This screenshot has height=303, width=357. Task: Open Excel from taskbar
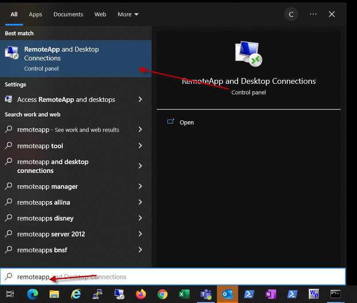pyautogui.click(x=184, y=294)
